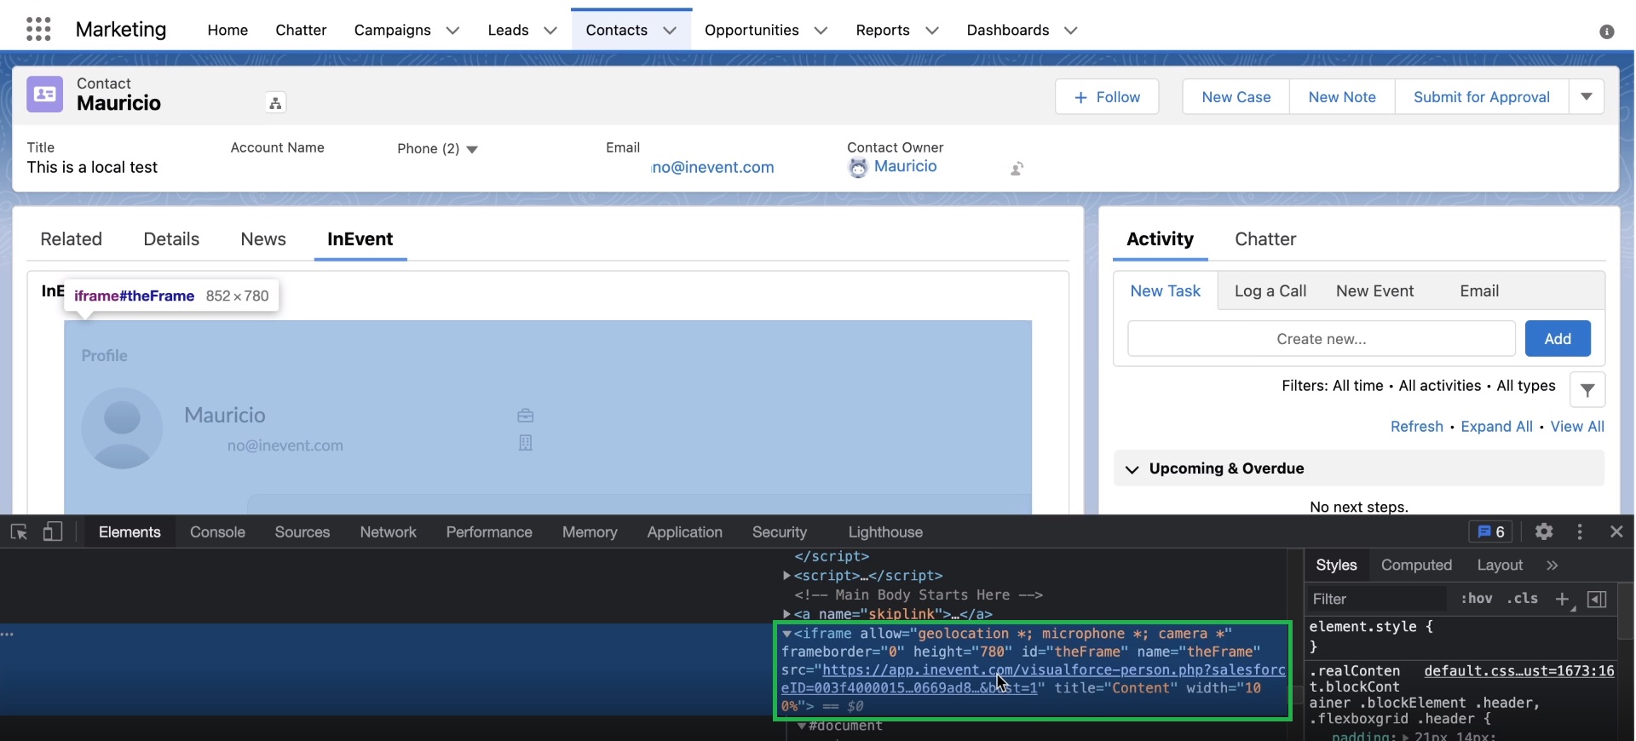The height and width of the screenshot is (741, 1636).
Task: Click the Mauricio profile avatar placeholder
Action: pyautogui.click(x=122, y=428)
